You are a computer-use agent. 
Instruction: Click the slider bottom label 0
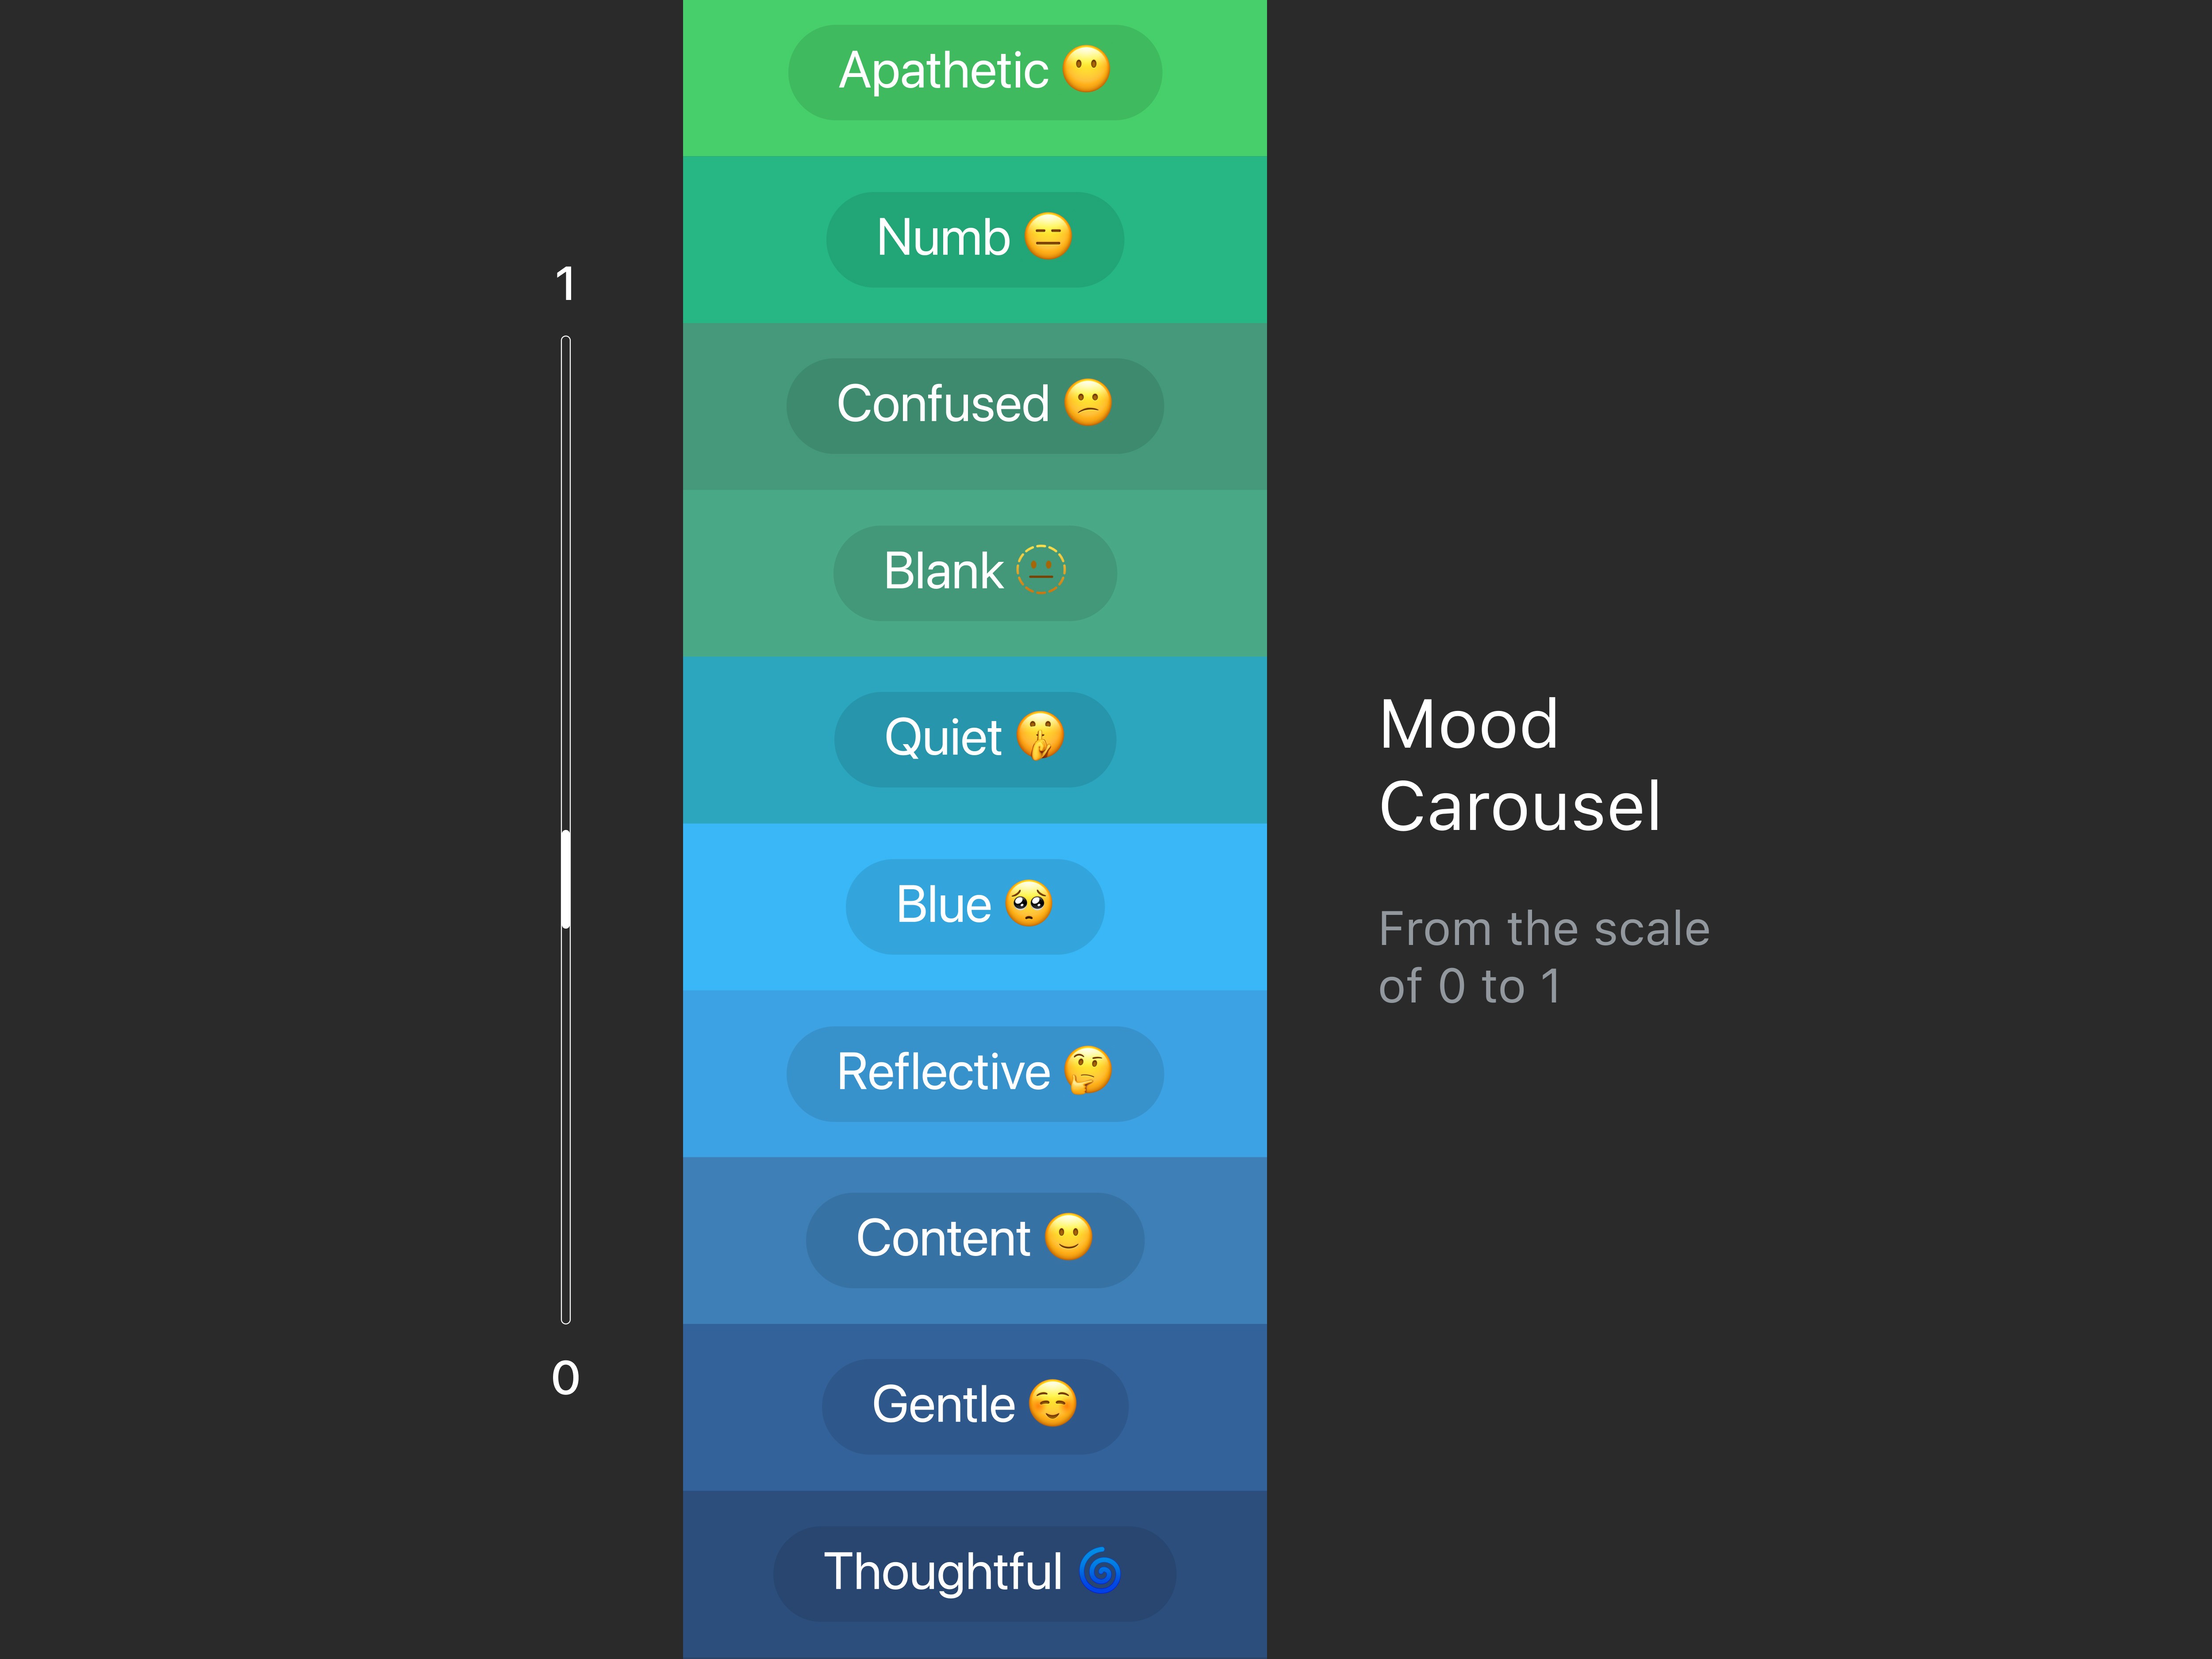click(x=566, y=1378)
